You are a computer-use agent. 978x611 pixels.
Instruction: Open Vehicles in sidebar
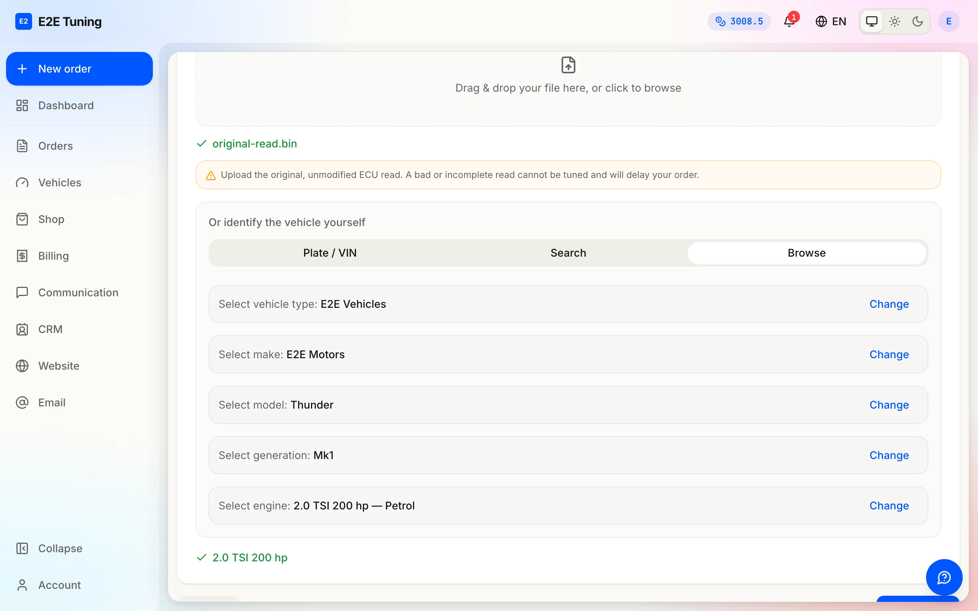[79, 183]
